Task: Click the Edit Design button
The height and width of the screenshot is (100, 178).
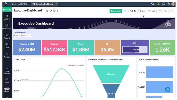Action: point(116,11)
